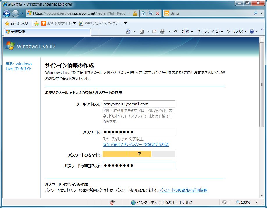267x208 pixels.
Task: Open the recent pages dropdown arrow
Action: pyautogui.click(x=22, y=13)
